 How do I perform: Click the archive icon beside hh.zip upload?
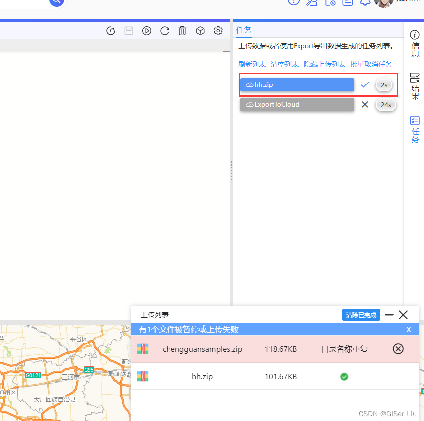point(143,376)
